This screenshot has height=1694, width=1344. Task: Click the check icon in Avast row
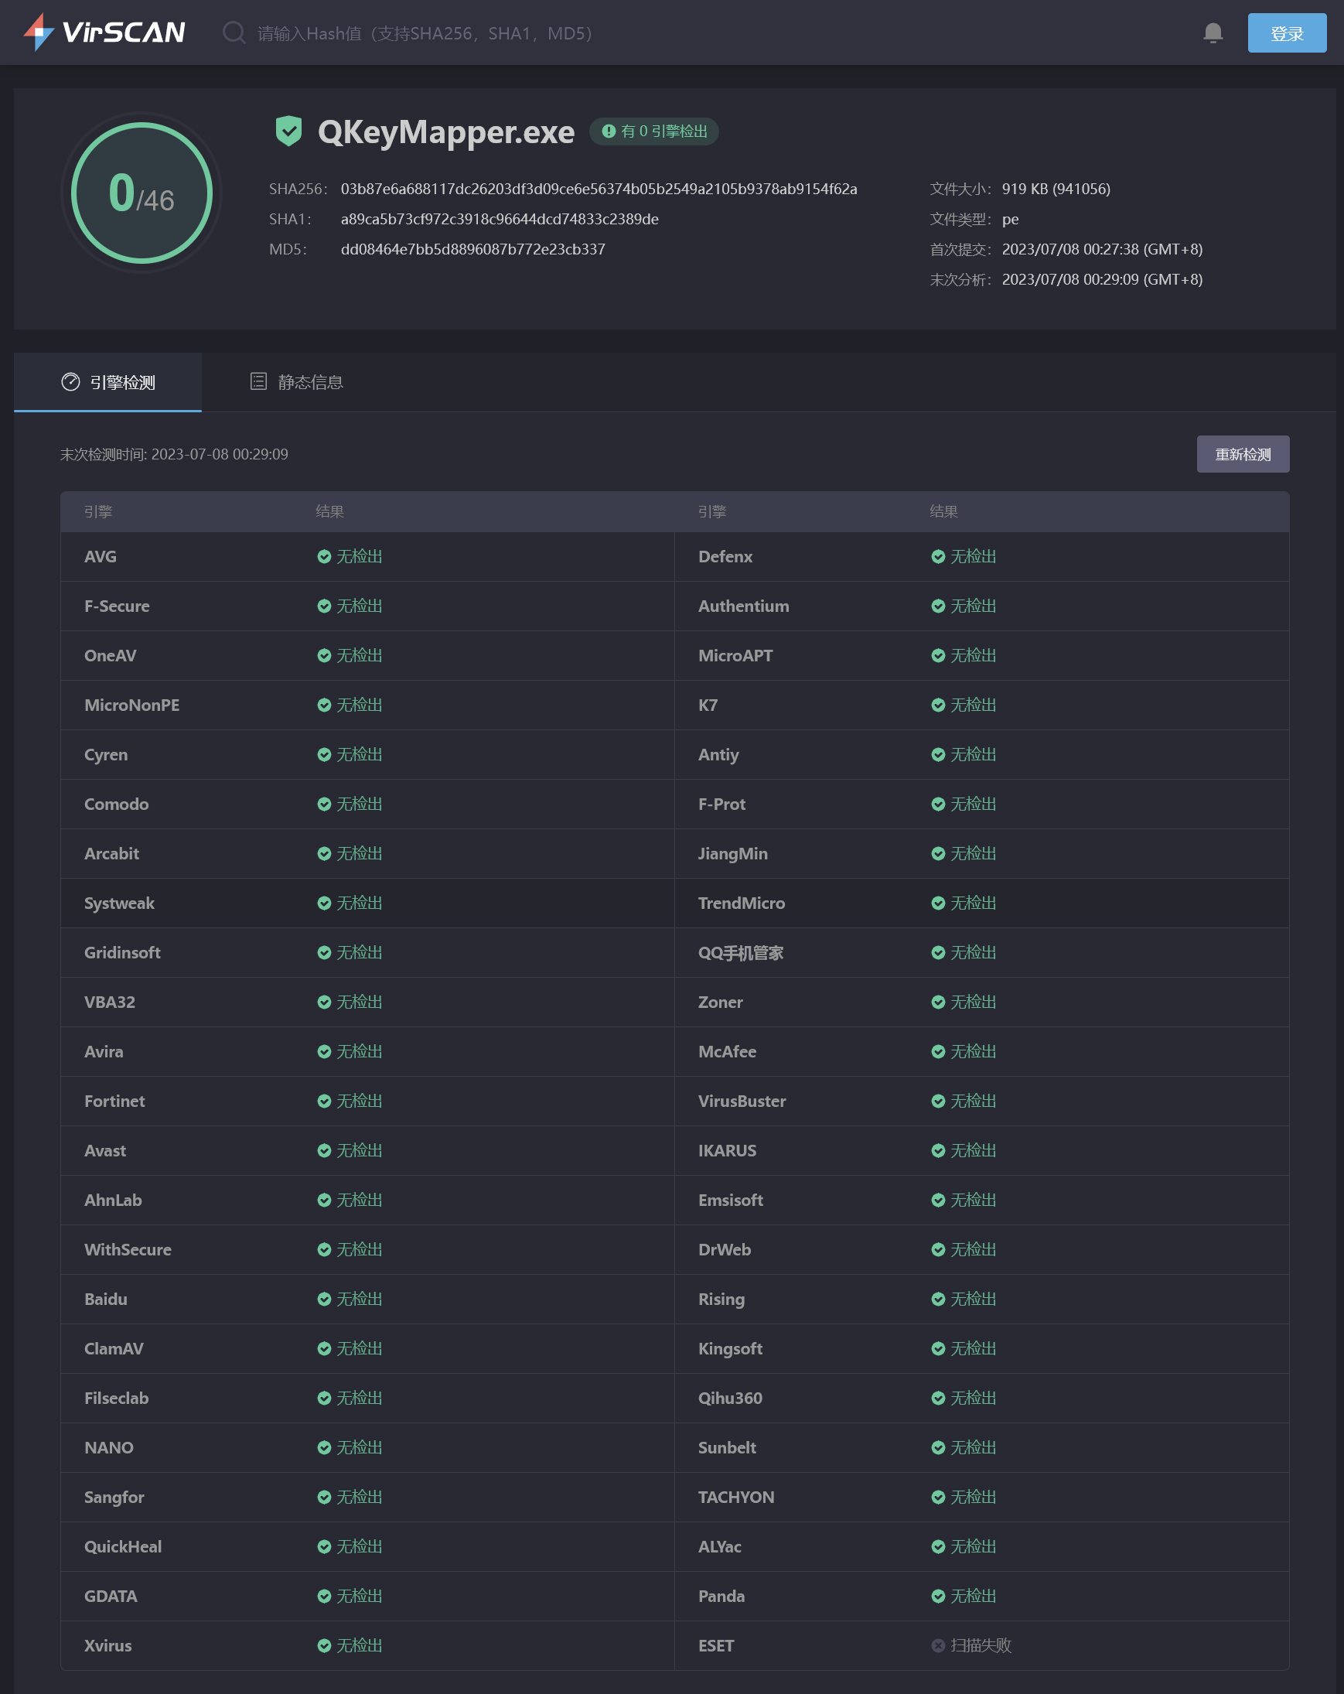pyautogui.click(x=324, y=1150)
